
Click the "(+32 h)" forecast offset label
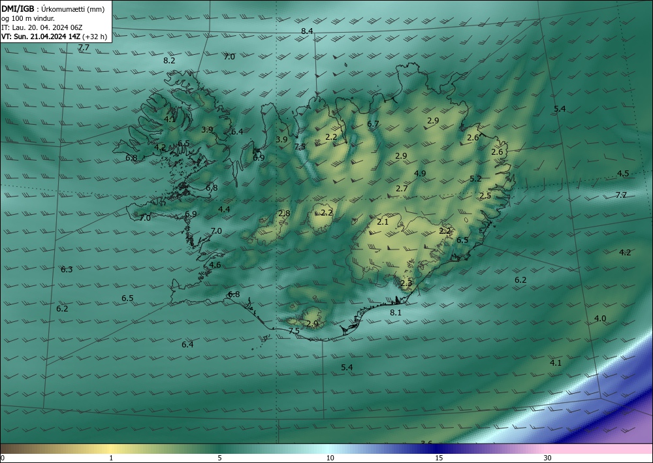95,37
